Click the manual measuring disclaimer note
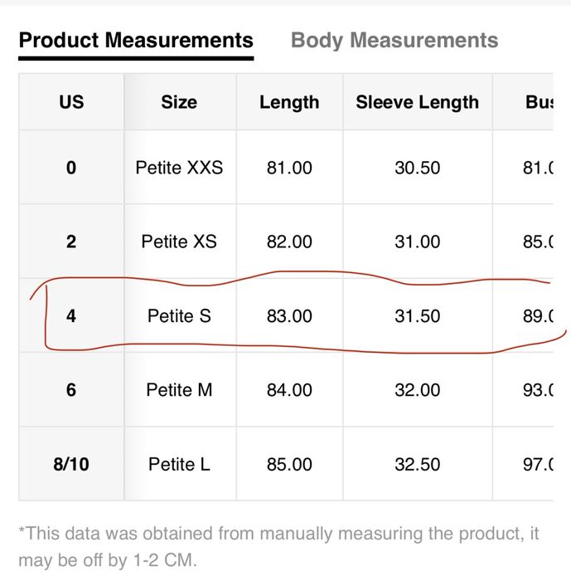The width and height of the screenshot is (571, 581). tap(273, 545)
